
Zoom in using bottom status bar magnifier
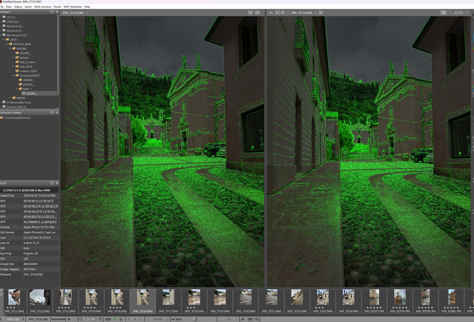(100, 319)
